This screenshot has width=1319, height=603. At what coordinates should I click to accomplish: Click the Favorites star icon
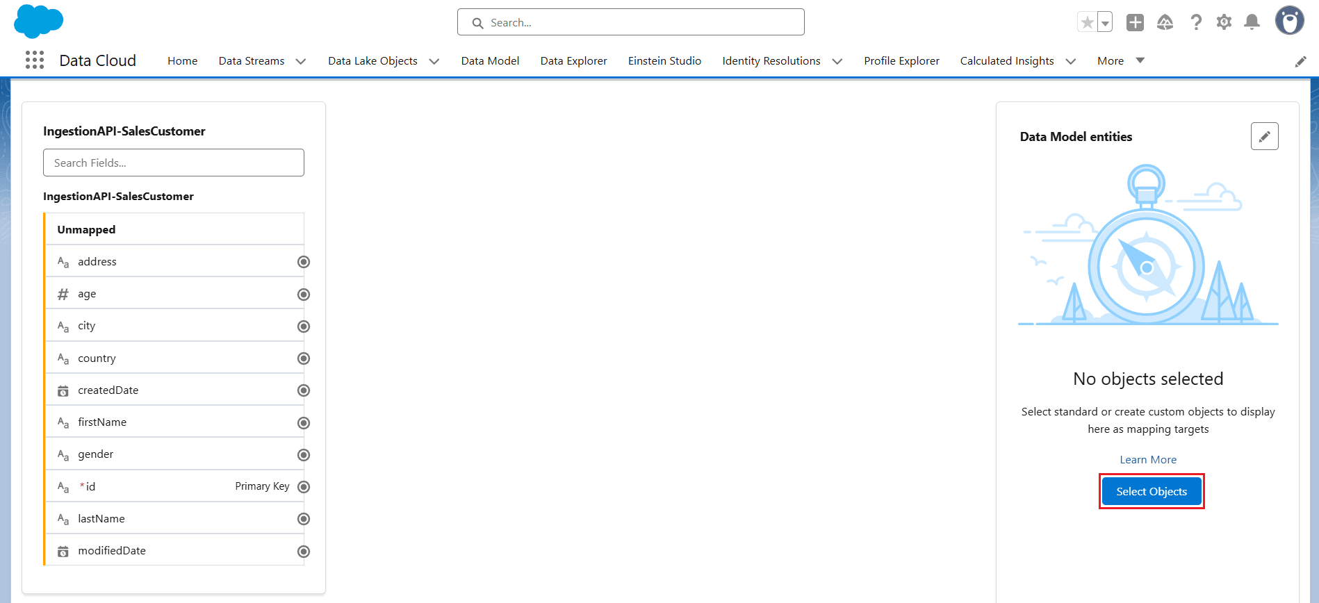click(x=1087, y=22)
